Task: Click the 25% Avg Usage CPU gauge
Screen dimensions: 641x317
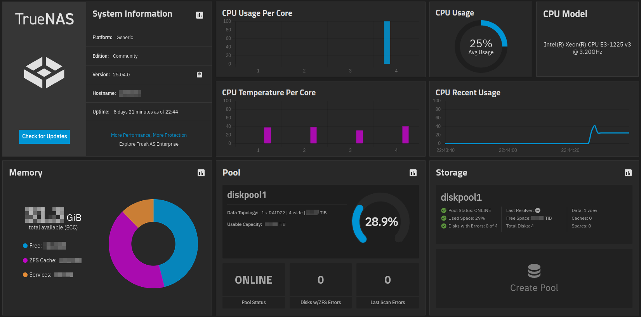Action: pyautogui.click(x=481, y=47)
